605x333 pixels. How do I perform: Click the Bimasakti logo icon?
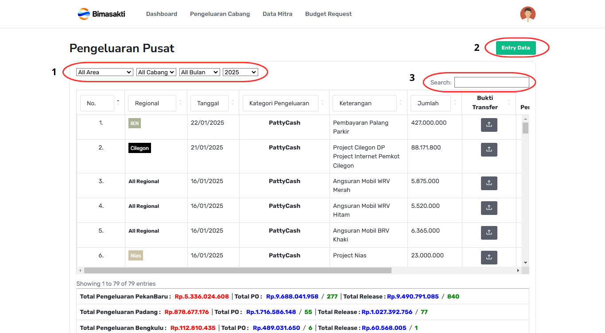[84, 14]
